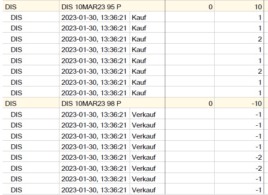Click total quantity -10 in 98 P row

click(x=257, y=104)
